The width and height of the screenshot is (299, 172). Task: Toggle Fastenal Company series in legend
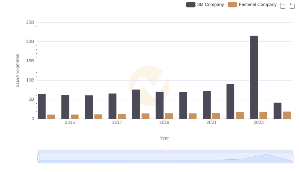tap(252, 4)
